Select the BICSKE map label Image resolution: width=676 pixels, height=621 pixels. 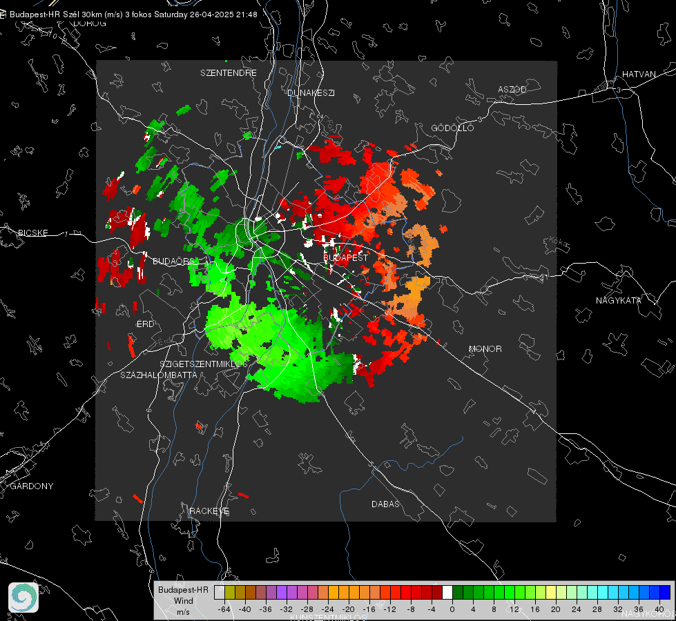[x=32, y=233]
